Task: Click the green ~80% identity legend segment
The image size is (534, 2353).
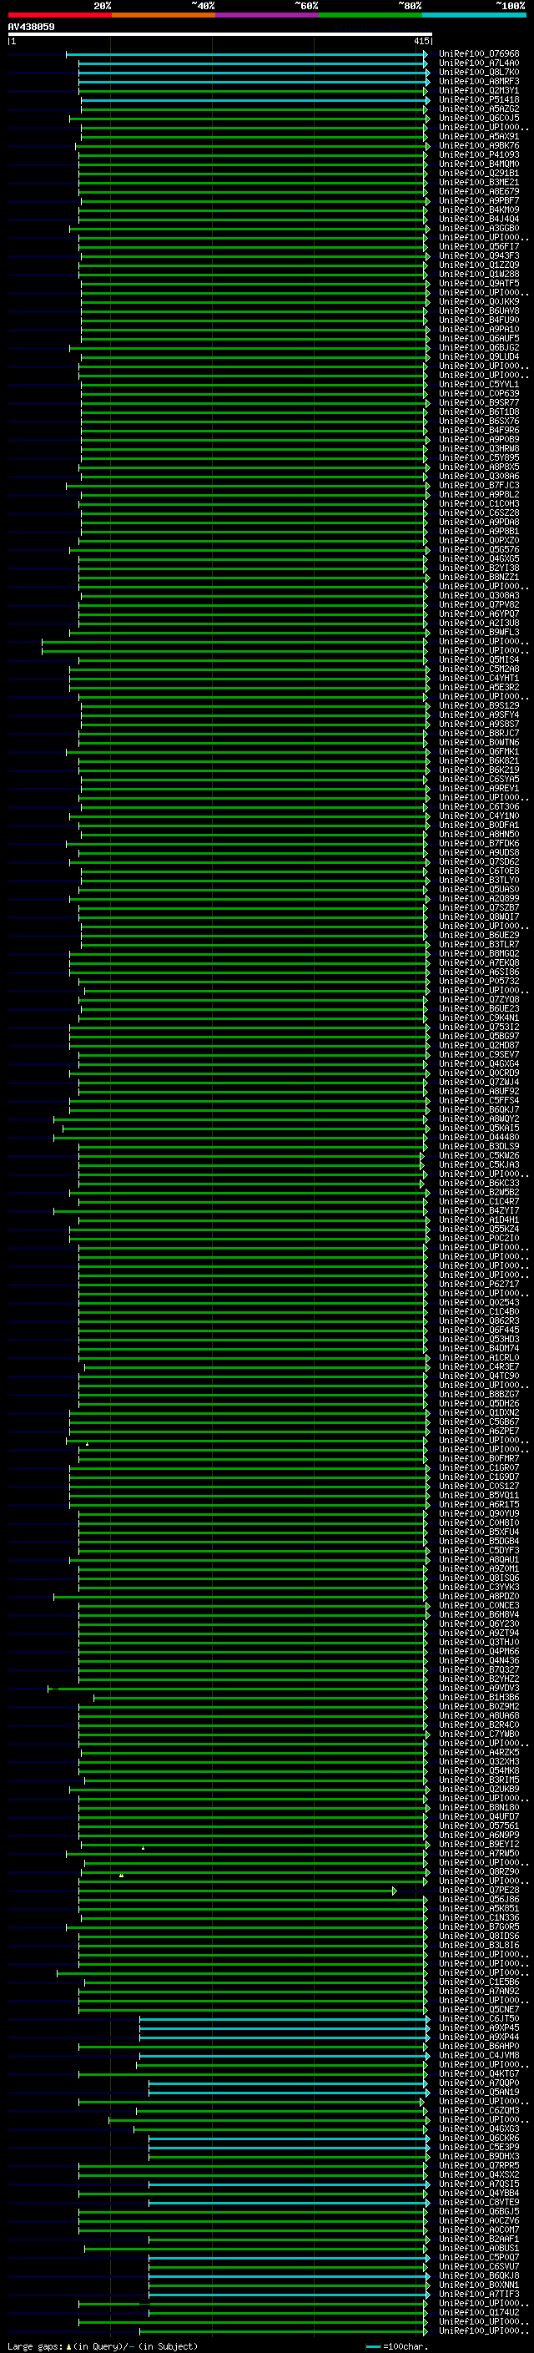Action: tap(370, 15)
